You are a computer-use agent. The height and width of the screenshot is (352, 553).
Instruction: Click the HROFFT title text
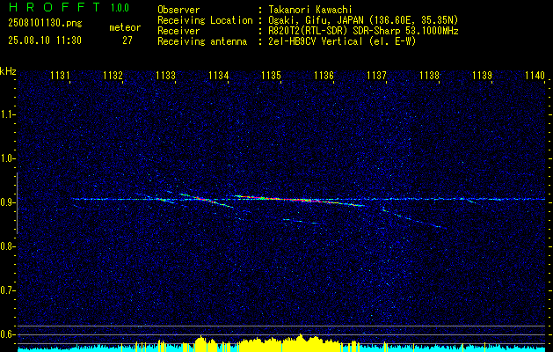(x=55, y=7)
